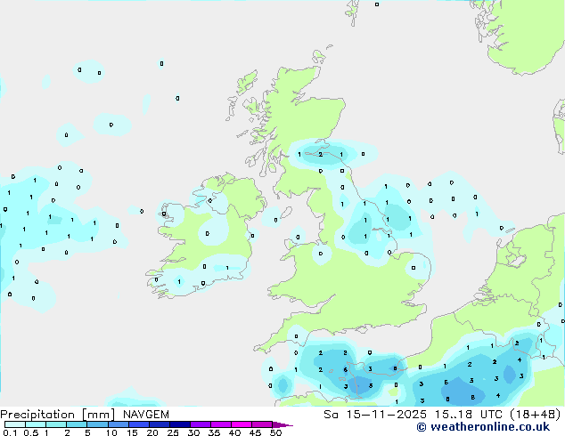This screenshot has width=565, height=436.
Task: Click the 'Precipitation [mm]' title text
Action: click(58, 415)
